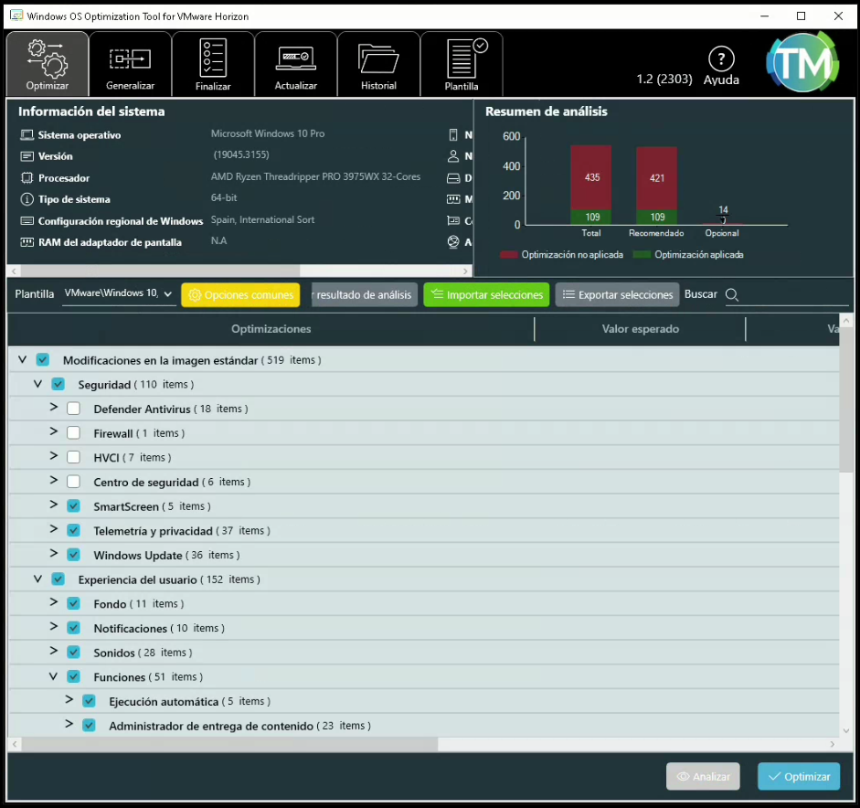860x808 pixels.
Task: Click the Optimizaciones column header
Action: [271, 329]
